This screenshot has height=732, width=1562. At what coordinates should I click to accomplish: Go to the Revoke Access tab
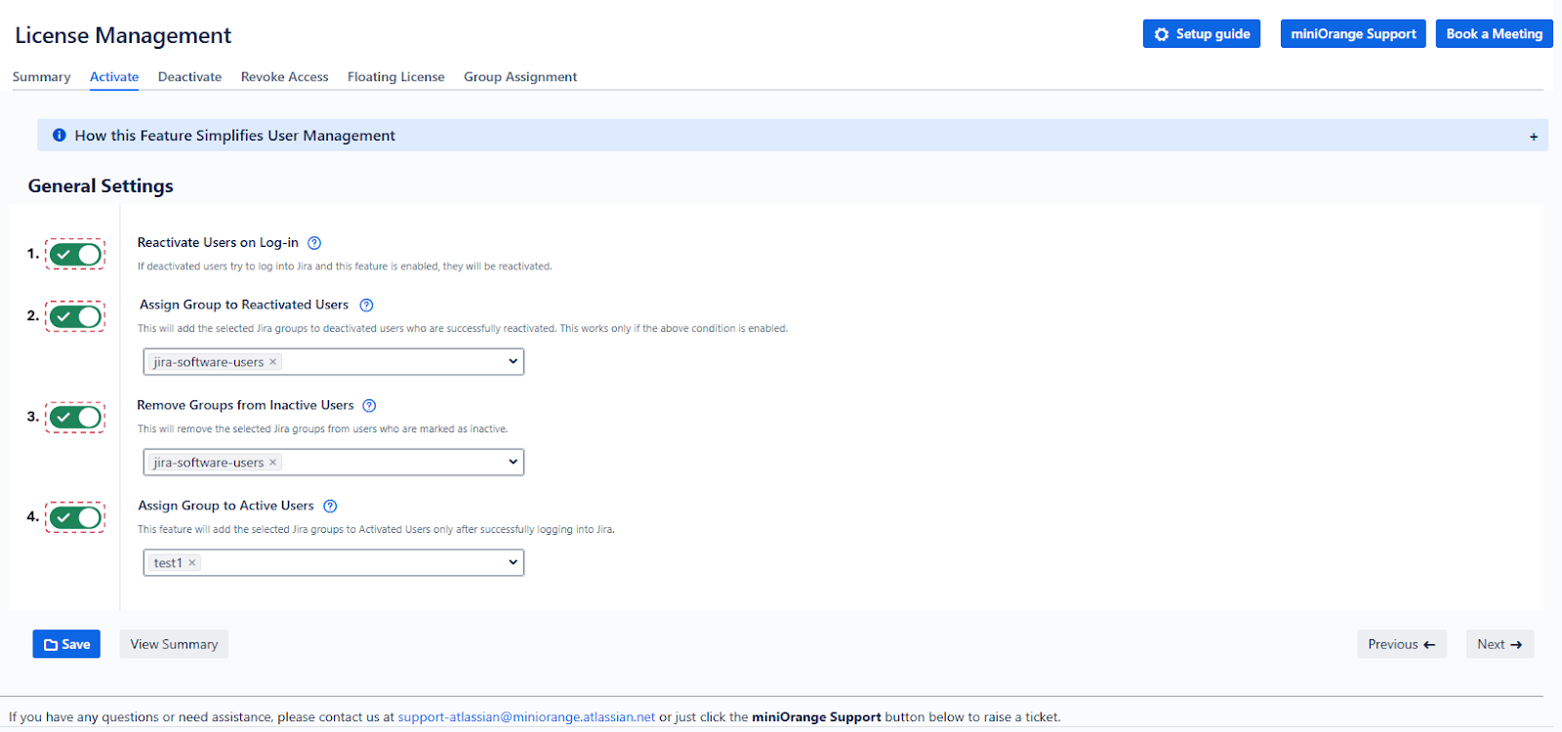285,77
